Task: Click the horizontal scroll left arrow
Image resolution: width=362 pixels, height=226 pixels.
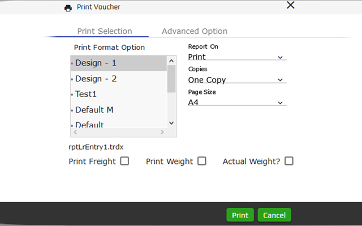Action: [75, 132]
